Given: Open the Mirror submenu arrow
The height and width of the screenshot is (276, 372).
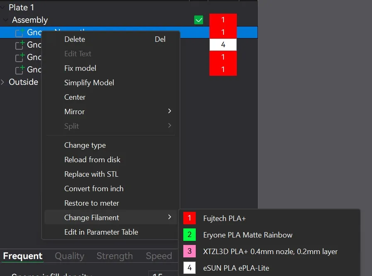Looking at the screenshot, I should tap(169, 111).
